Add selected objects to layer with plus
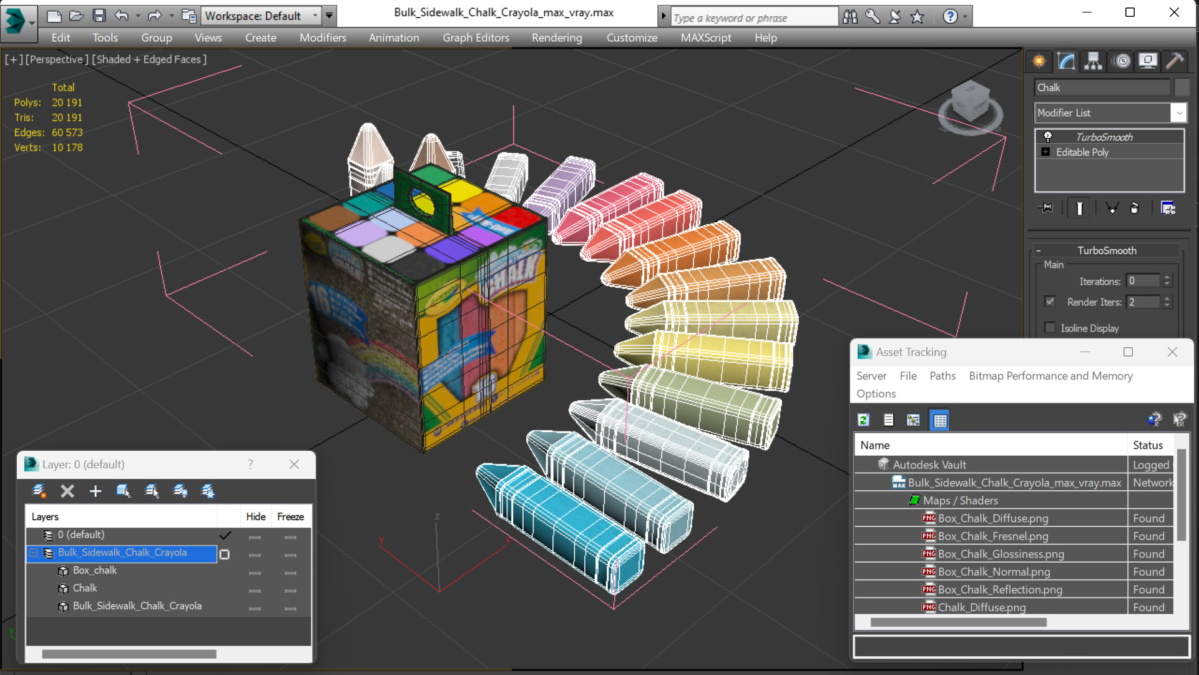 [95, 491]
